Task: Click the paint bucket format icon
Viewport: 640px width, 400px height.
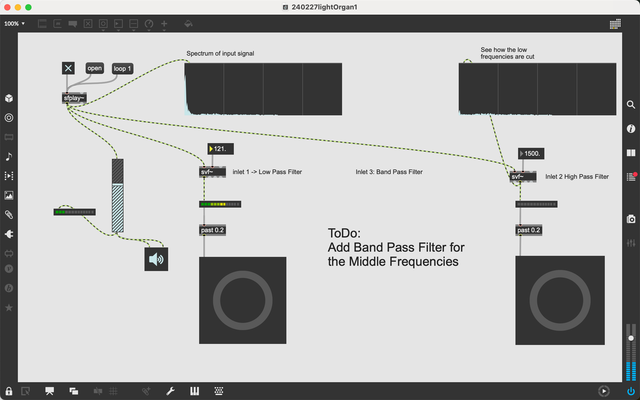Action: point(188,24)
